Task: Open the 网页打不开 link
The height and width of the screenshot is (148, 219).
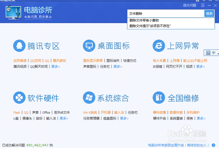Action: [174, 67]
